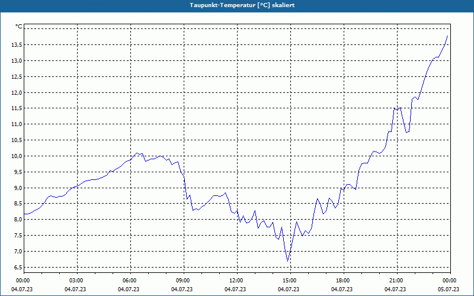Screen dimensions: 474x296
Task: Click the 6,5 y-axis label
Action: click(x=18, y=268)
